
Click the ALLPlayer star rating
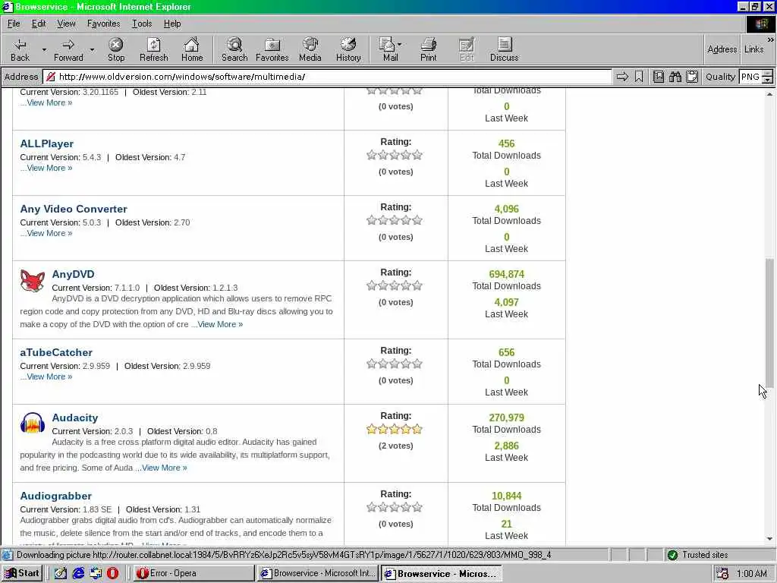(x=395, y=155)
